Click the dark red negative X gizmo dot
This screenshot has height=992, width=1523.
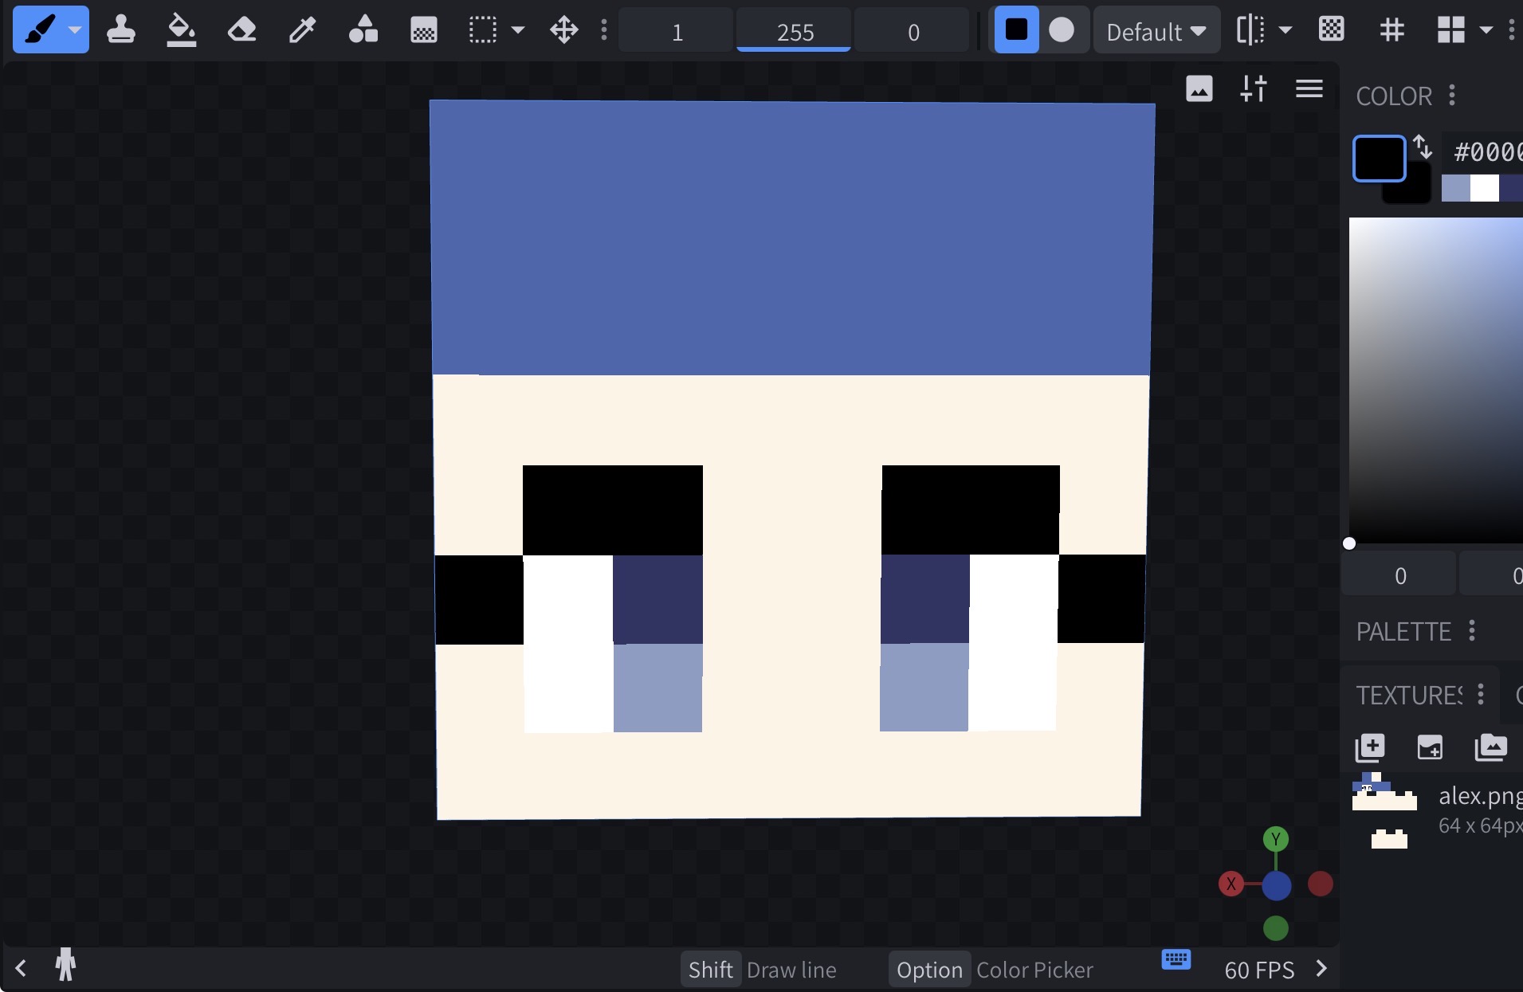tap(1321, 884)
